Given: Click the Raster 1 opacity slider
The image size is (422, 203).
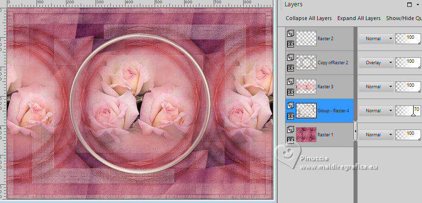Looking at the screenshot, I should (x=408, y=135).
